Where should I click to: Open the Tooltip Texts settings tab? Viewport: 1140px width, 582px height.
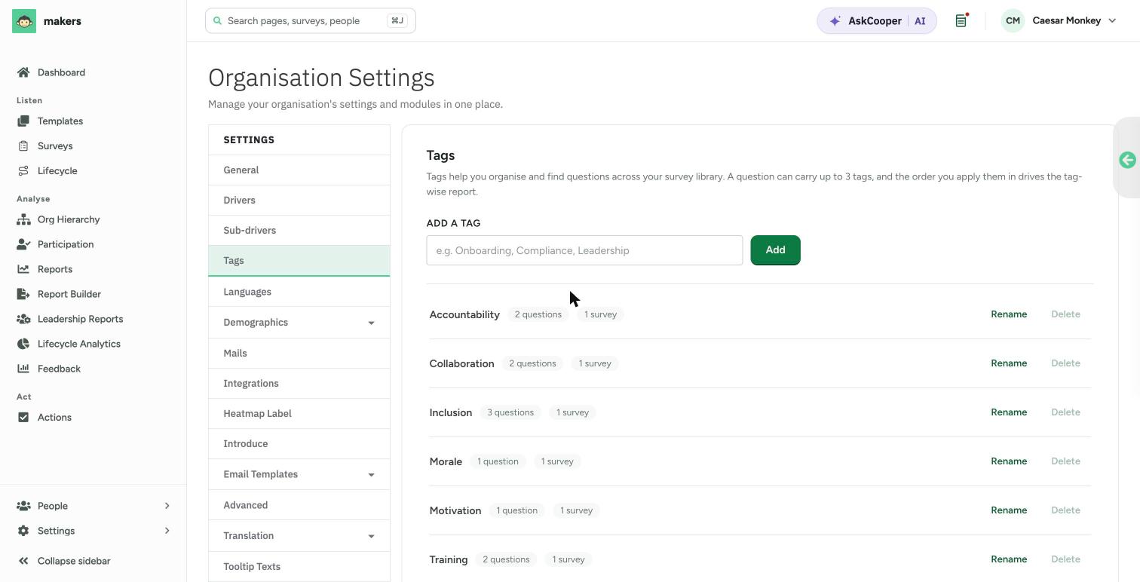click(299, 566)
